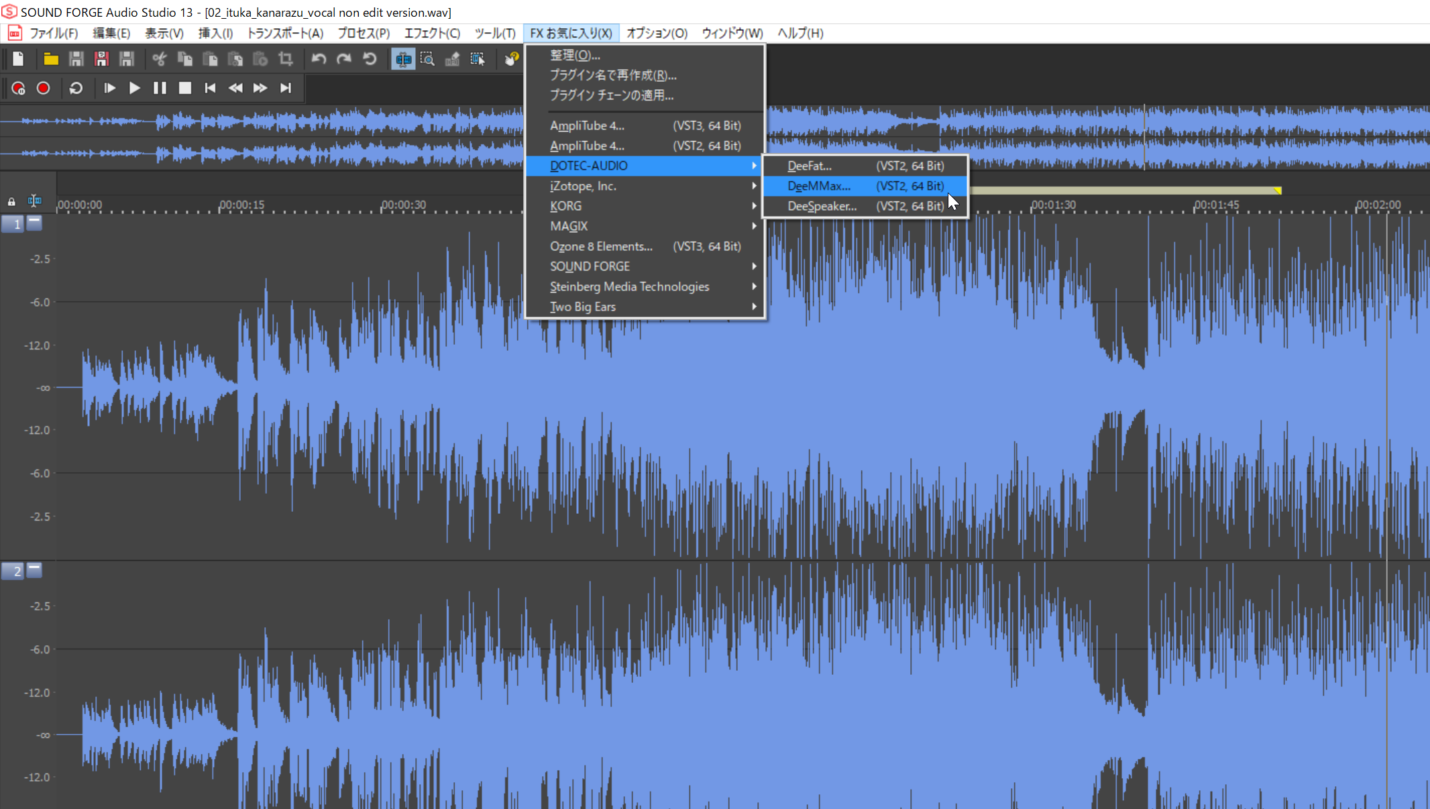Click the Repeat last action icon
The image size is (1430, 809).
(x=370, y=59)
